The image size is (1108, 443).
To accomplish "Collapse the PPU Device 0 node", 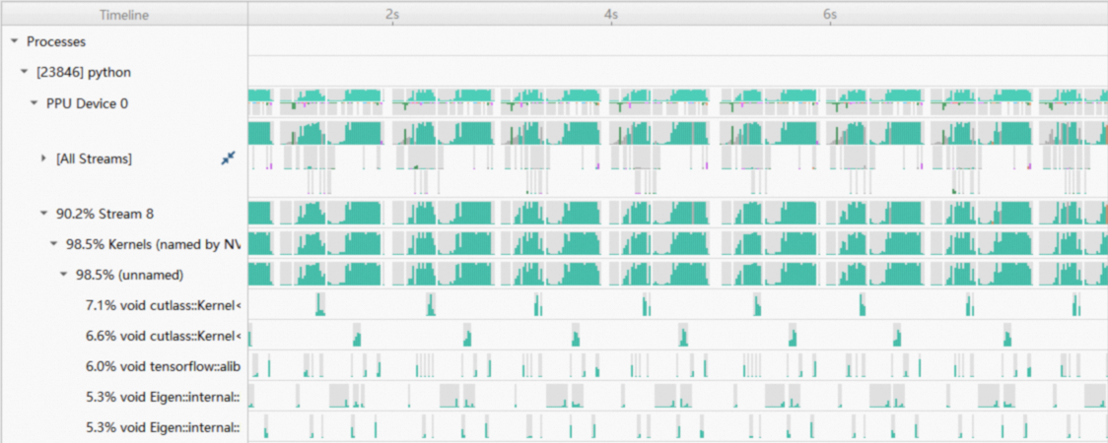I will click(x=34, y=103).
